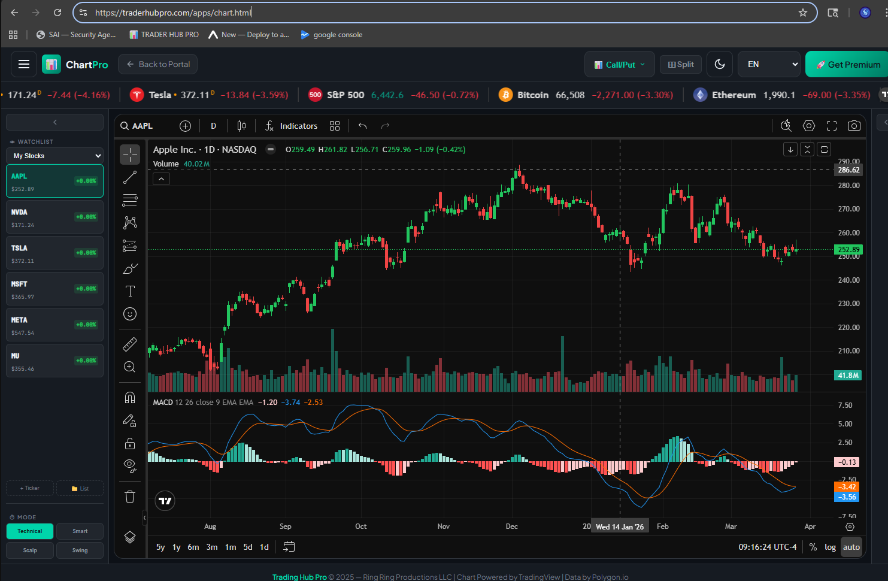Open the My Stocks watchlist dropdown

[x=54, y=155]
